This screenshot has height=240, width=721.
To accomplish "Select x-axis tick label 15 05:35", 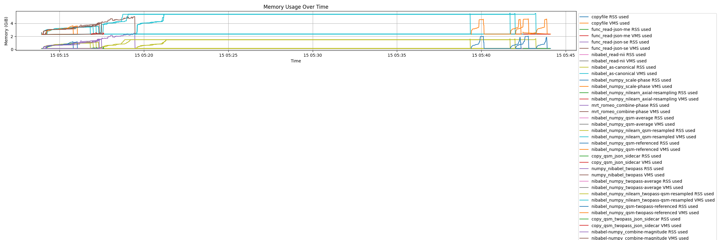I will [397, 55].
